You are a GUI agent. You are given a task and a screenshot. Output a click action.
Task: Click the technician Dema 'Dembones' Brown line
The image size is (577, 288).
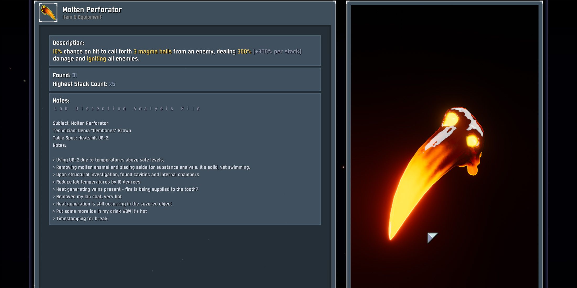[x=92, y=130]
